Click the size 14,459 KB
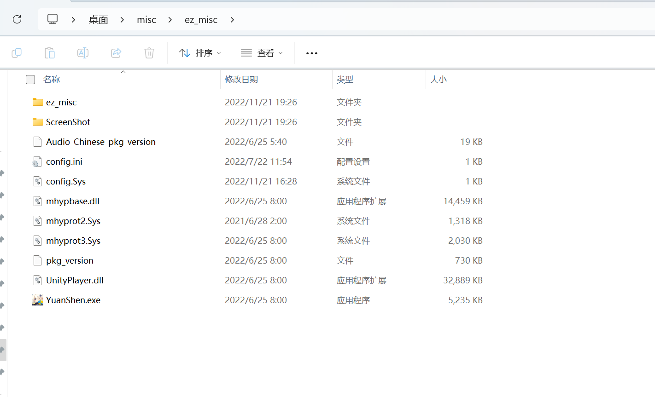Viewport: 655px width, 397px height. click(463, 201)
